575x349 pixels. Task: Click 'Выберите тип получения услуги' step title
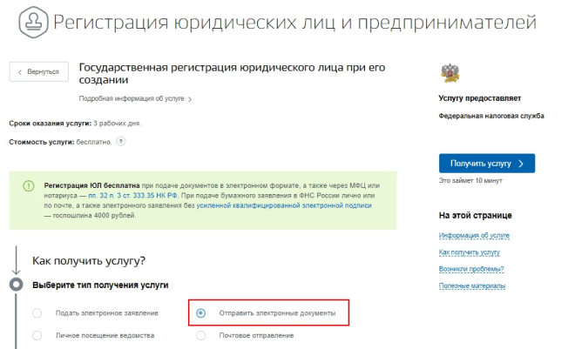pos(100,285)
